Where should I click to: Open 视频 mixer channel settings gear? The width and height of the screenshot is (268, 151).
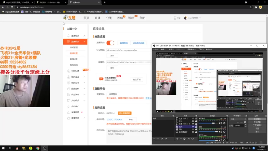click(x=224, y=132)
